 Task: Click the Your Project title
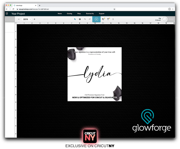pyautogui.click(x=18, y=14)
